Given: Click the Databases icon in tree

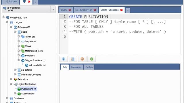Looking at the screenshot, I should [11, 98].
